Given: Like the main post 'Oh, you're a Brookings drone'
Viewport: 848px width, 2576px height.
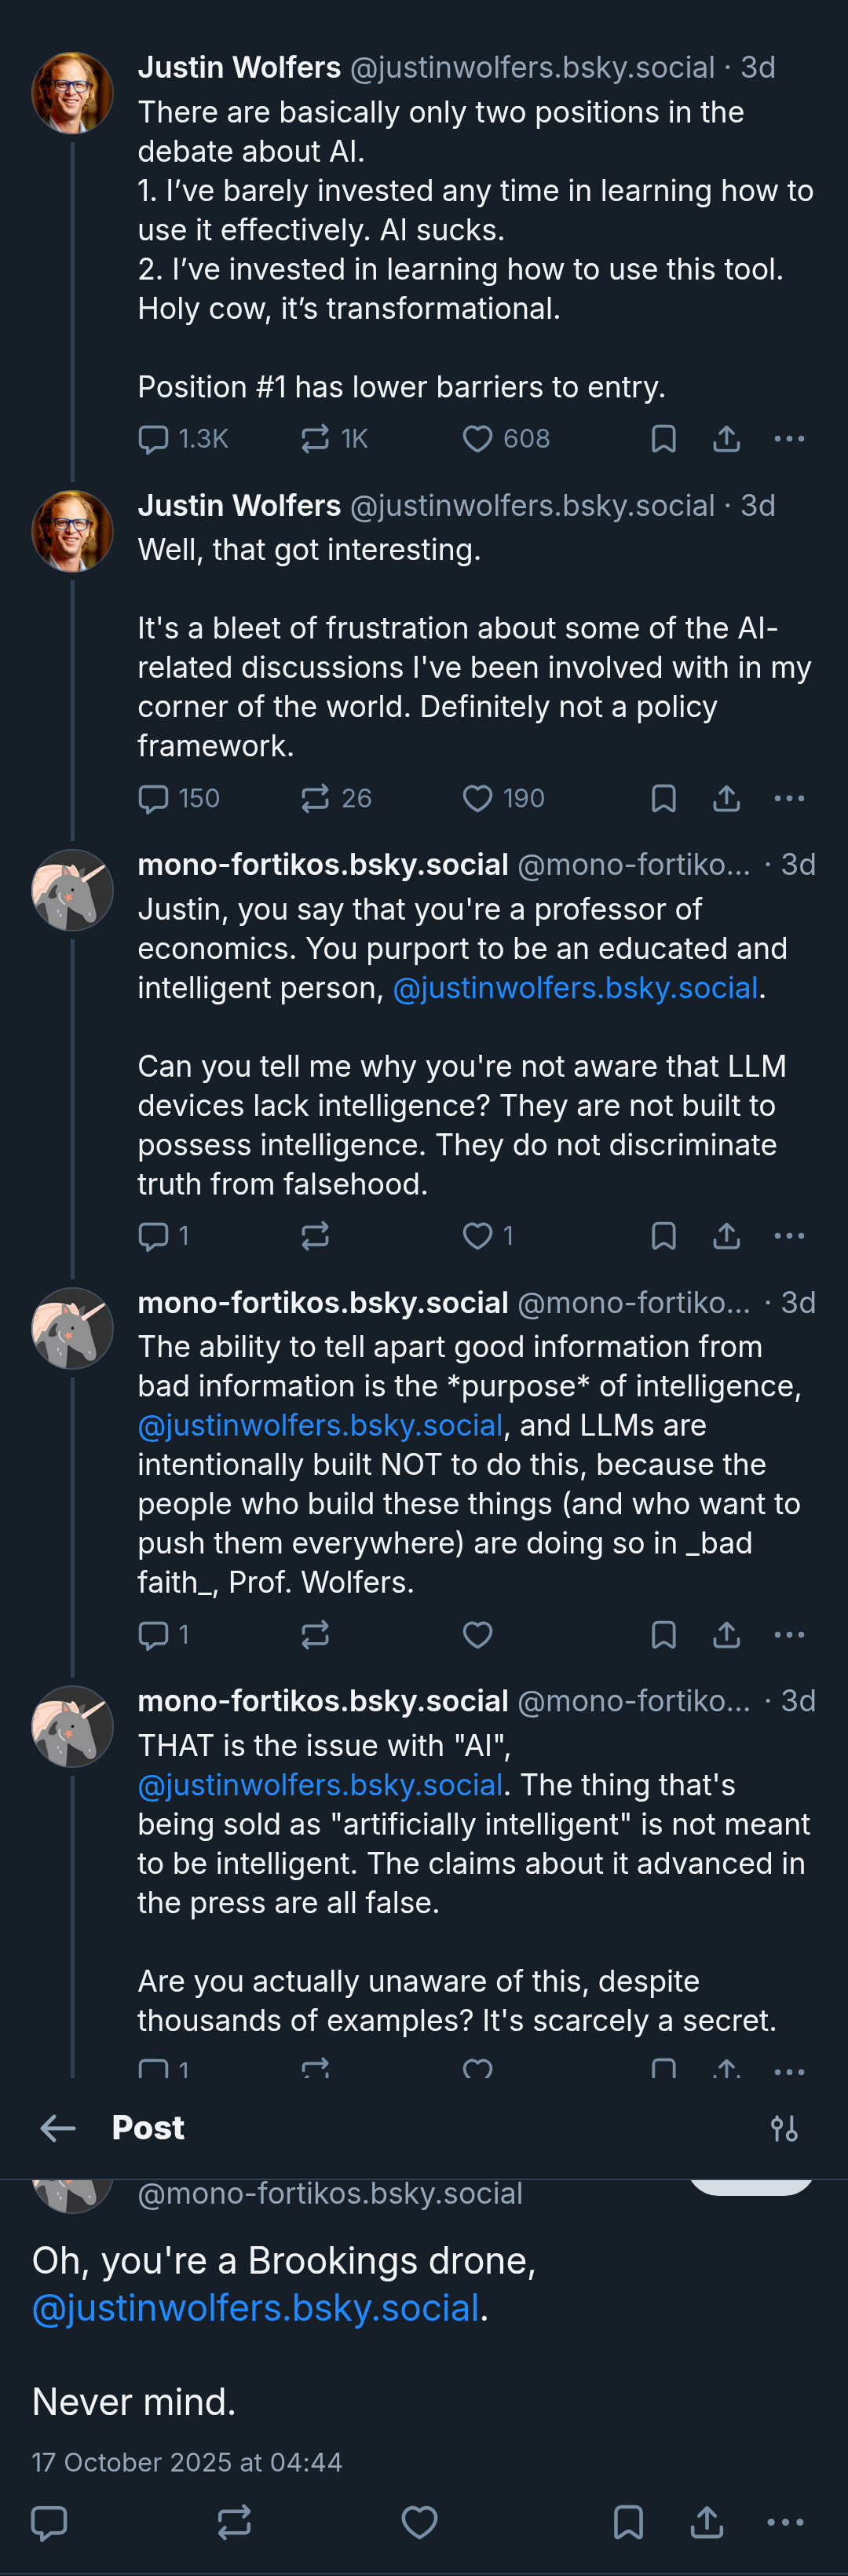Looking at the screenshot, I should (x=420, y=2522).
